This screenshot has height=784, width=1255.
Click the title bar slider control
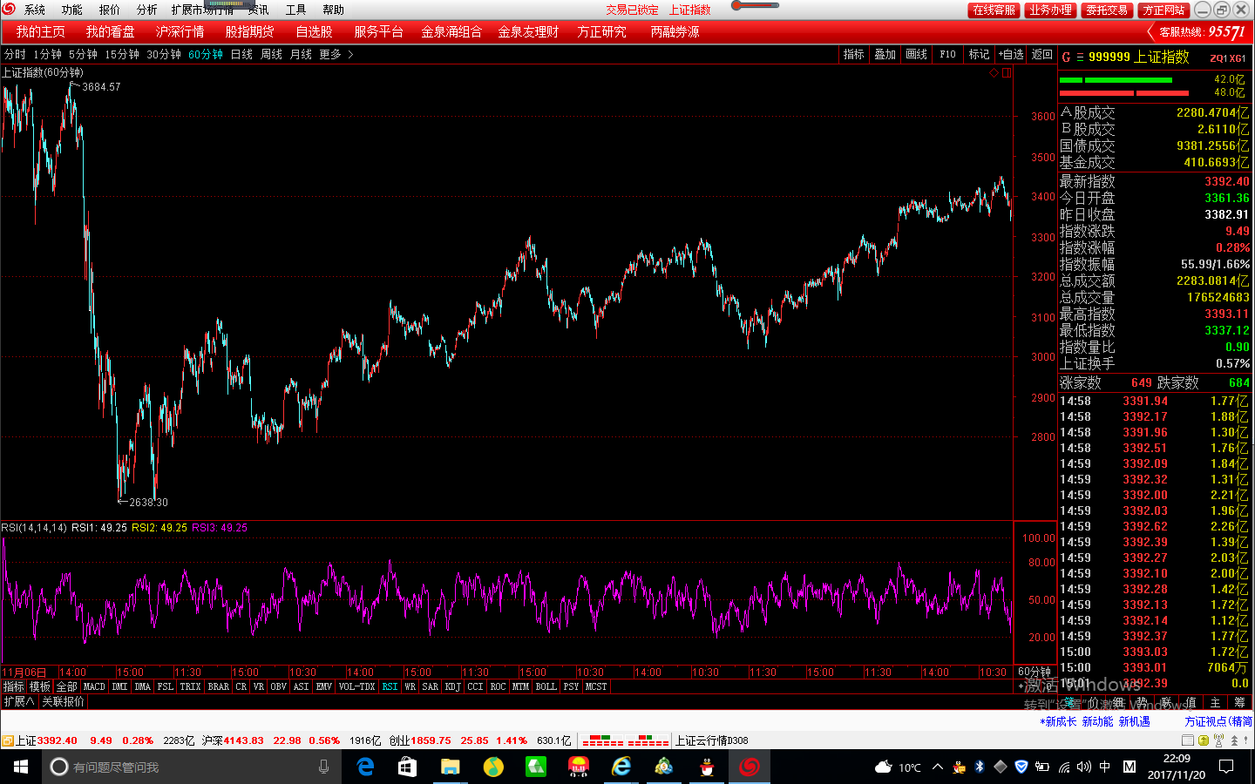(x=755, y=5)
